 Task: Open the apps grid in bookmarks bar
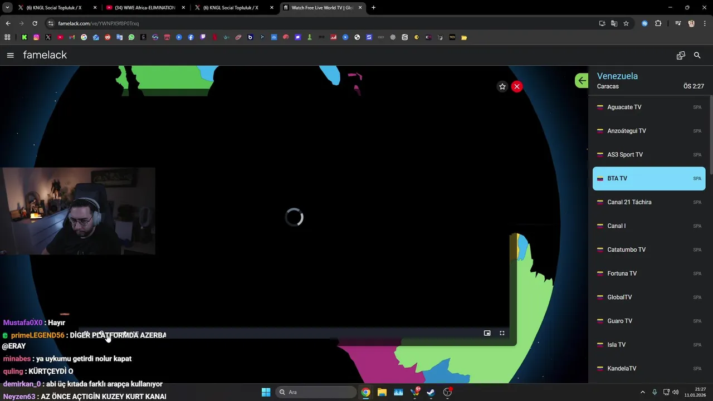point(7,37)
